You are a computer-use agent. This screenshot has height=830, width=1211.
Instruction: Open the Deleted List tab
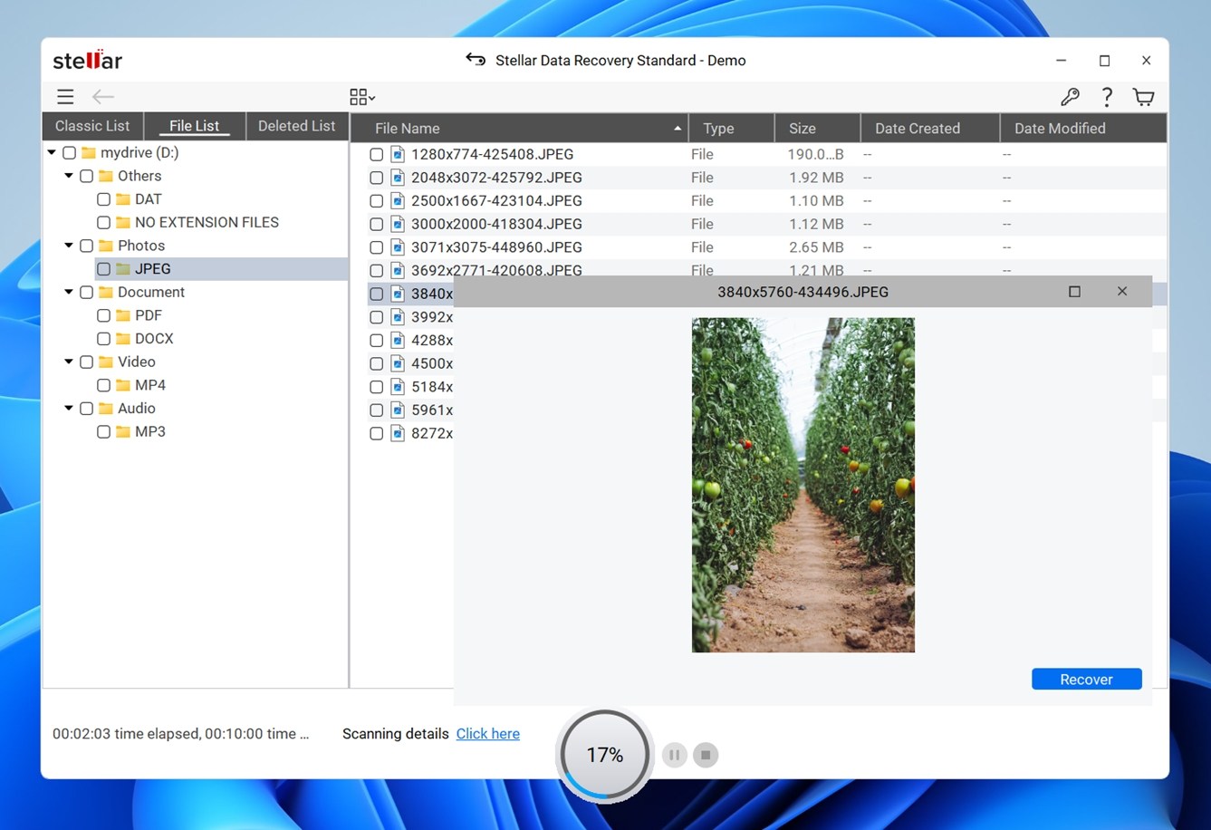pyautogui.click(x=296, y=125)
